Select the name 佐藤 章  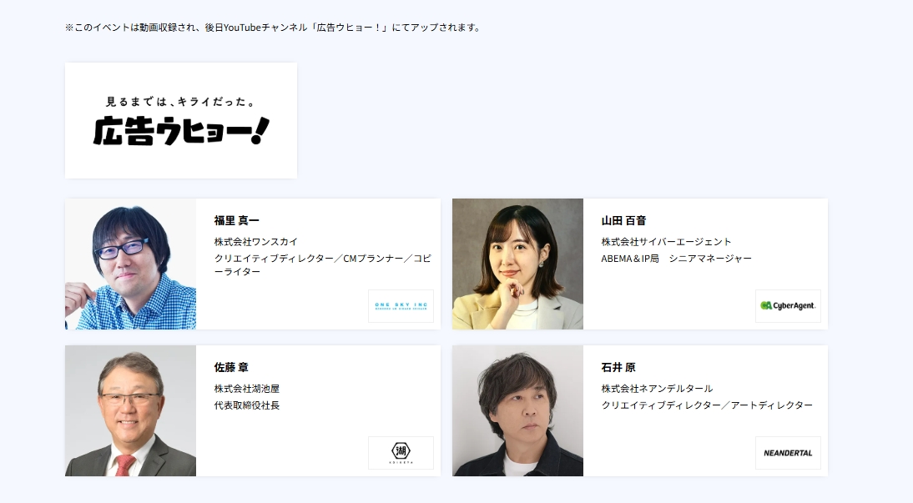click(x=231, y=367)
